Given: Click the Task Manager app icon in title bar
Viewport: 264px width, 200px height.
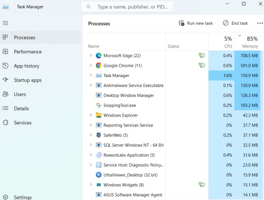Looking at the screenshot, I should pos(6,7).
